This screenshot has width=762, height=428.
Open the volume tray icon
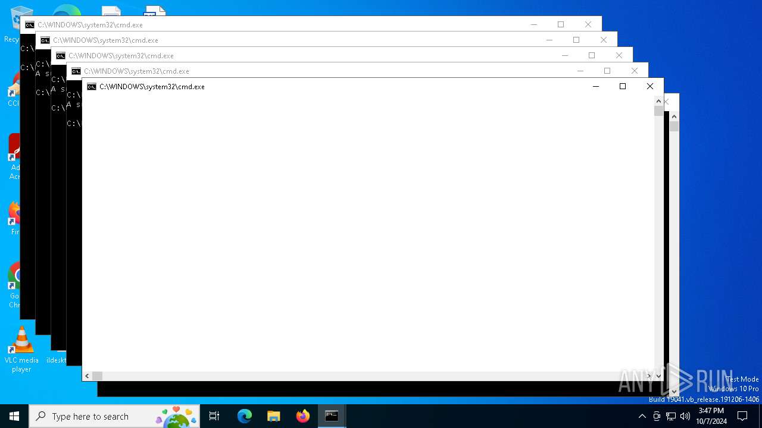coord(685,416)
